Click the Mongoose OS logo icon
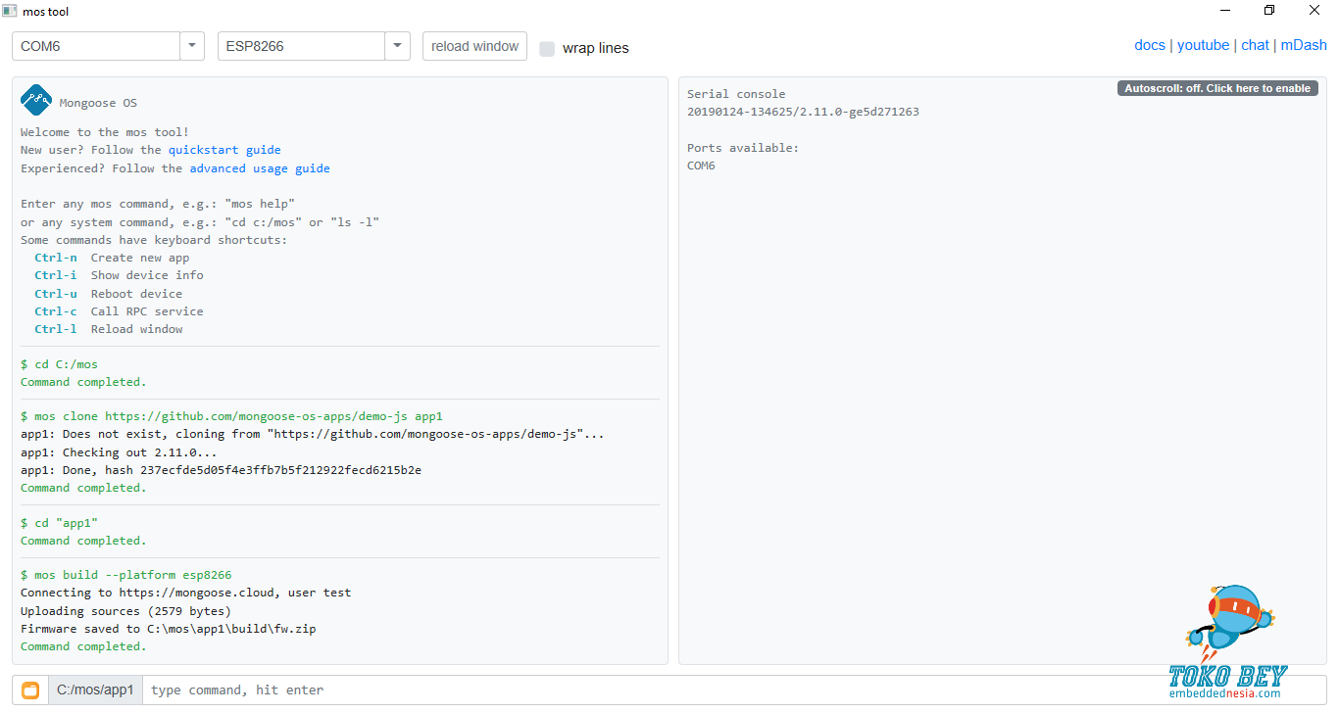 36,100
